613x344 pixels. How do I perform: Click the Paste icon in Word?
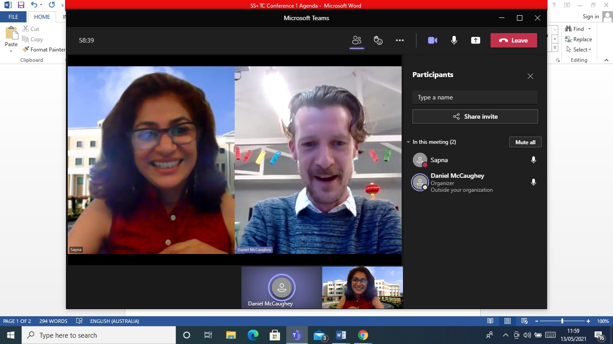click(11, 33)
